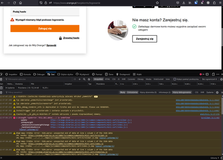Toggle Wpisy dziennika console filter
Viewport: 223px width, 160px height.
pos(148,93)
